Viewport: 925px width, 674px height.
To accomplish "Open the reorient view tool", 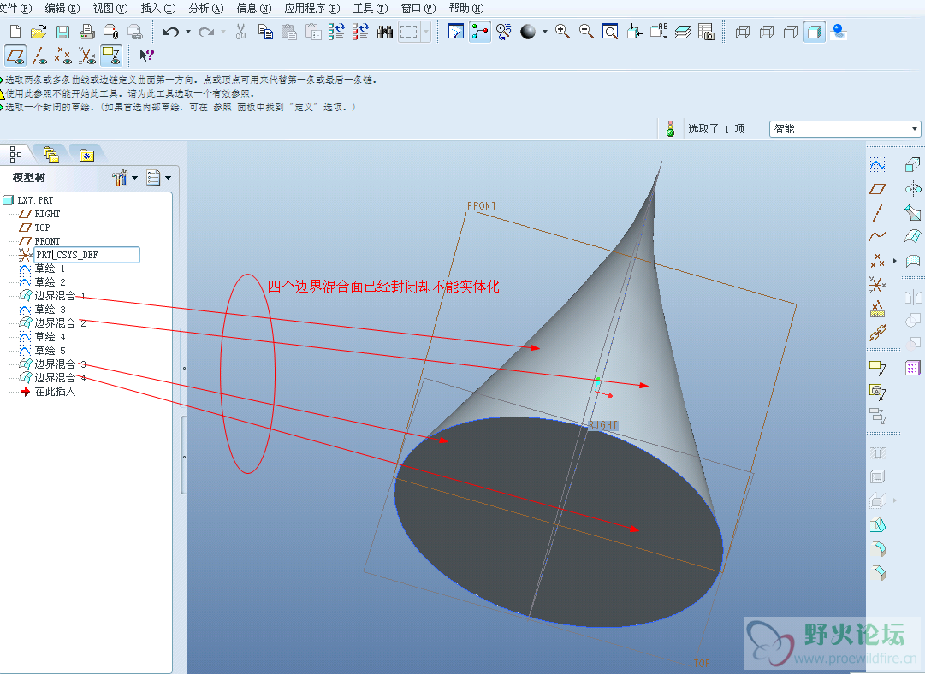I will click(634, 32).
